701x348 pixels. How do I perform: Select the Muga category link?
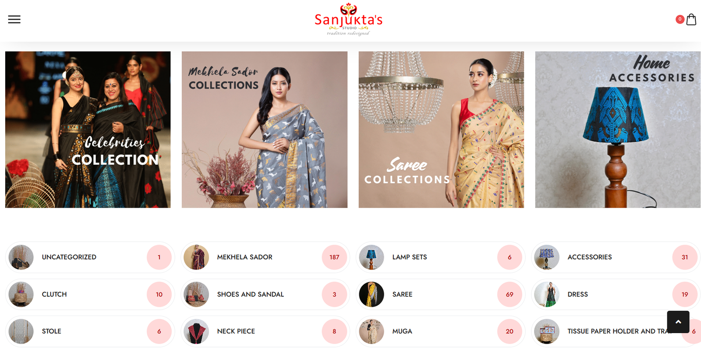(x=402, y=331)
